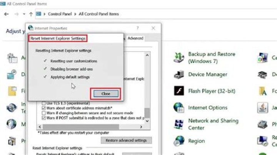Viewport: 277px width, 155px height.
Task: Click the mouse globe icon on left edge
Action: (x=12, y=124)
